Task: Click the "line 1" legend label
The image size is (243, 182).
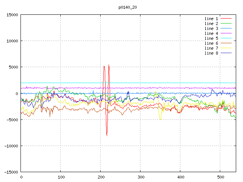Action: [x=211, y=19]
